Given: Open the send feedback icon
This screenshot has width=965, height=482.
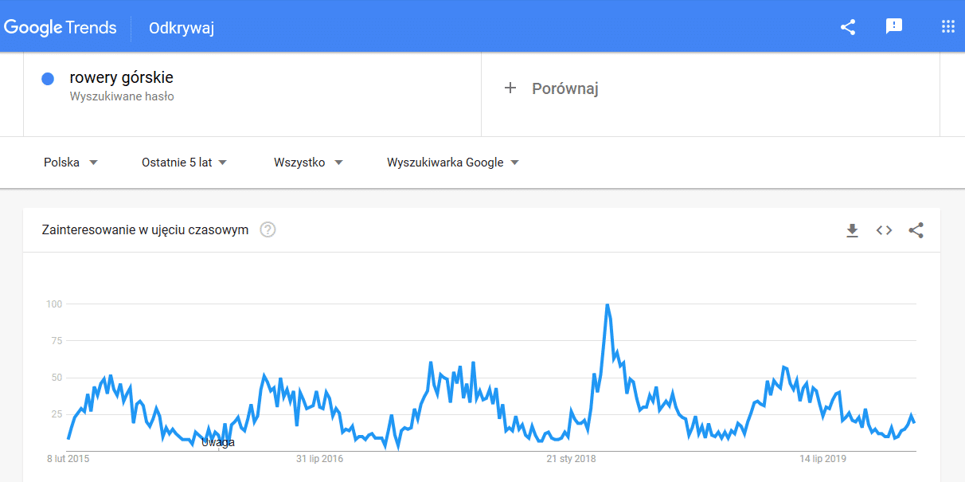Looking at the screenshot, I should coord(894,27).
